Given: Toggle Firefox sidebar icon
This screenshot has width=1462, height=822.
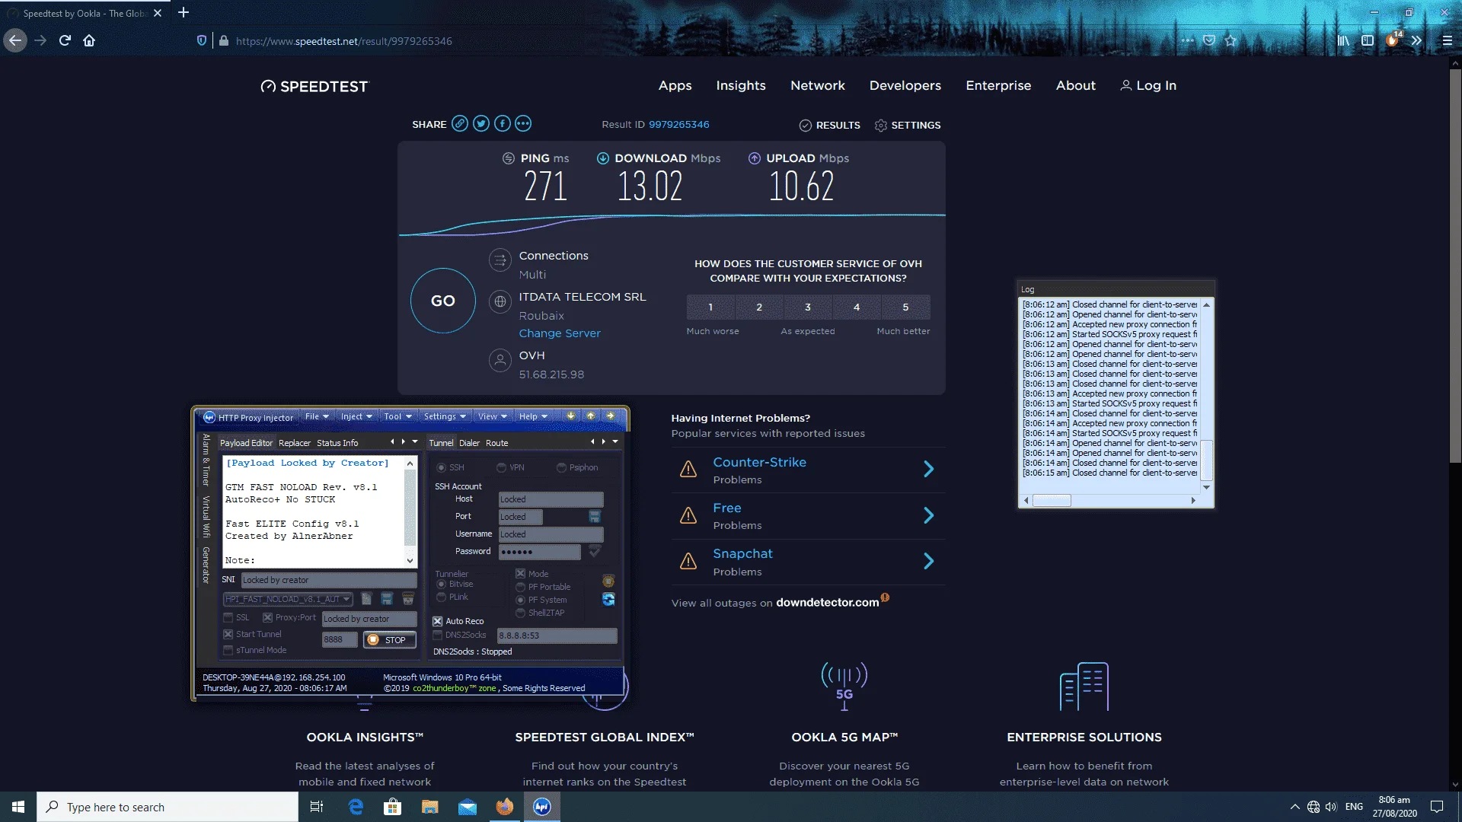Looking at the screenshot, I should pos(1368,40).
